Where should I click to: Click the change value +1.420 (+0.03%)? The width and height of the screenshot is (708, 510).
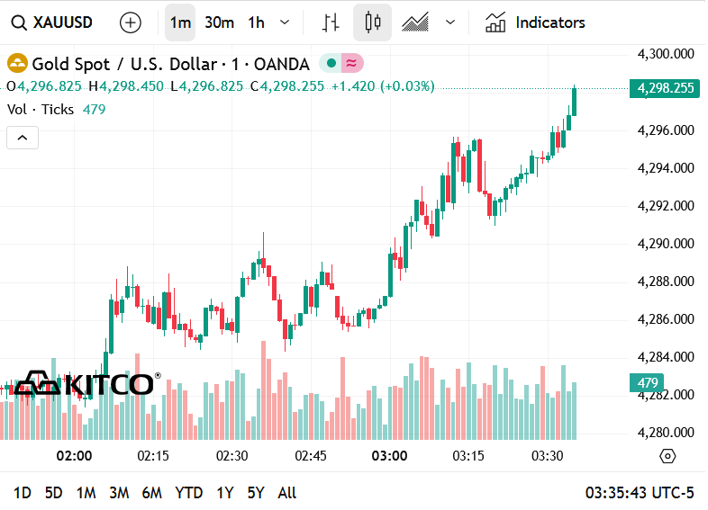[383, 86]
